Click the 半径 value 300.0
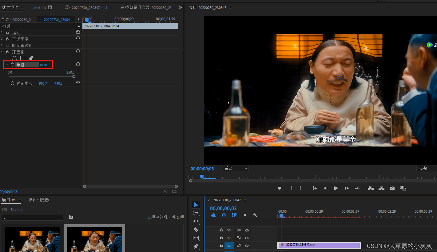Screen dimensions: 437x252 (43, 65)
